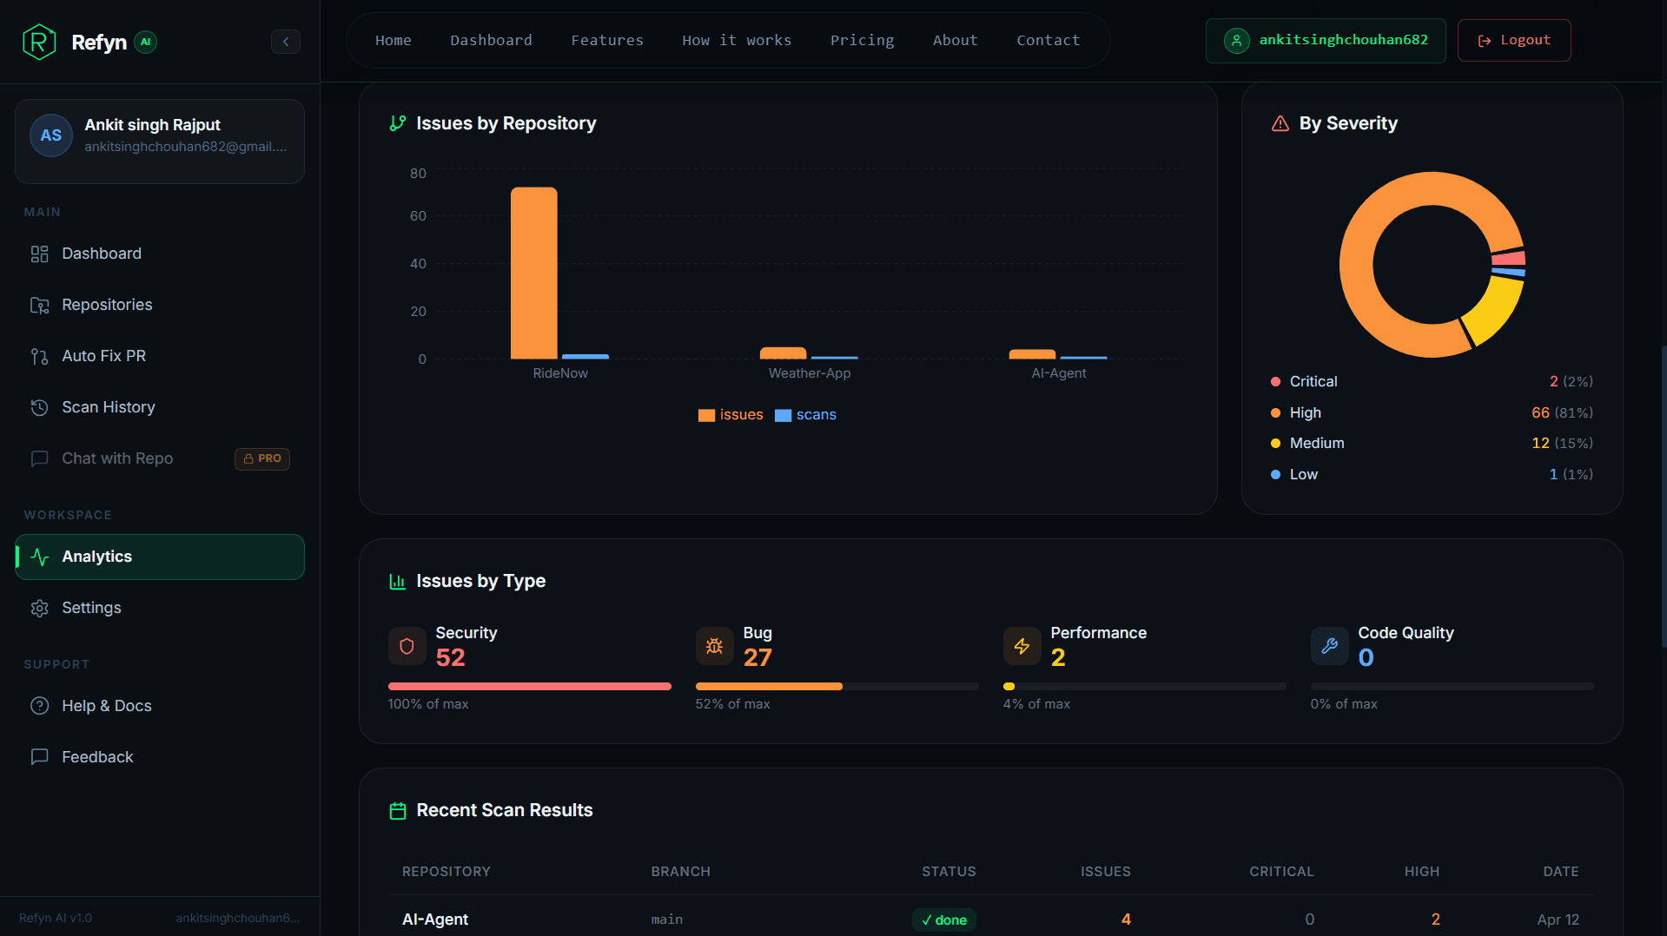Open Scan History in sidebar
This screenshot has height=936, width=1667.
pos(108,407)
